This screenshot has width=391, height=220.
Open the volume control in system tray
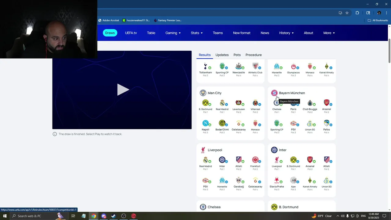[x=342, y=216]
